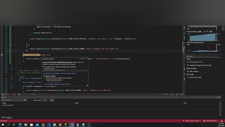Click the notifications icon in the status bar
This screenshot has height=127, width=225.
222,121
